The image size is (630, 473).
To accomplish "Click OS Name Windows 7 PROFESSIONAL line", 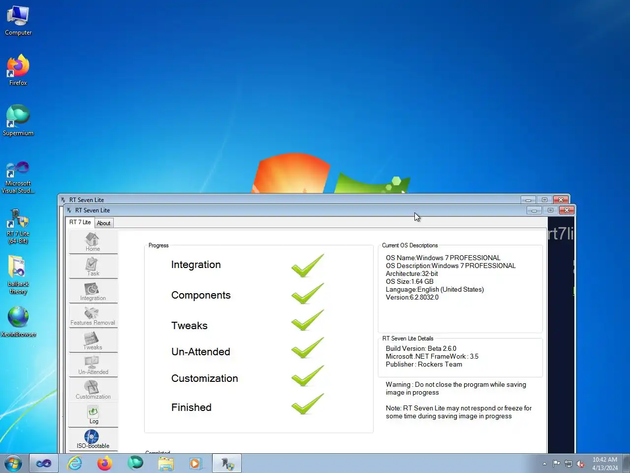I will coord(443,258).
